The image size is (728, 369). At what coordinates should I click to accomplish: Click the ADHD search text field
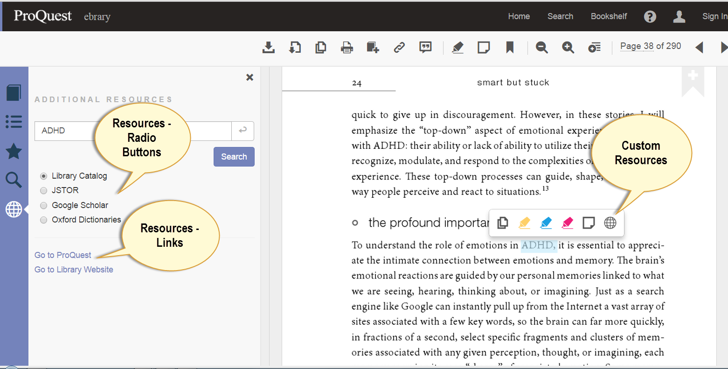click(x=133, y=131)
